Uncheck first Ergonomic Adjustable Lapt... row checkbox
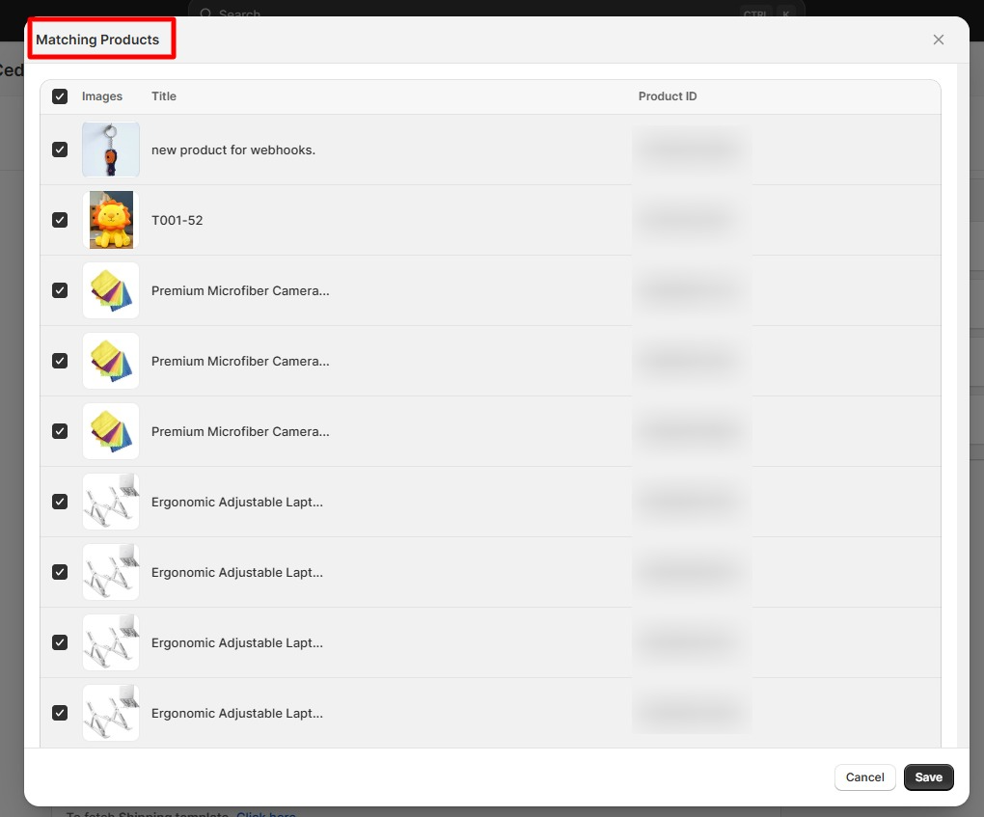 (x=60, y=502)
